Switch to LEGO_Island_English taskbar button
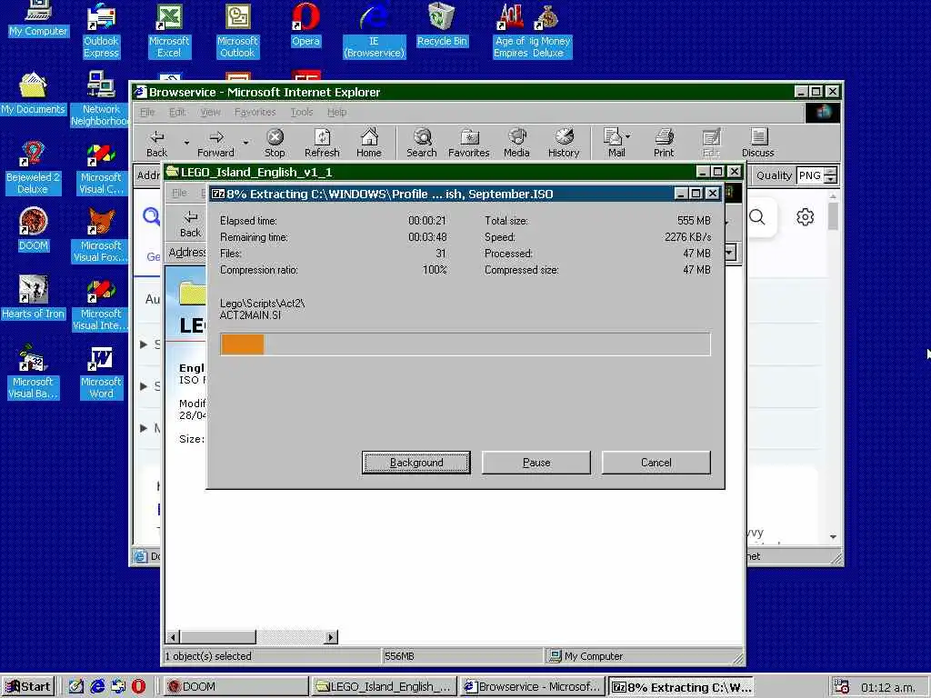931x698 pixels. (x=385, y=687)
